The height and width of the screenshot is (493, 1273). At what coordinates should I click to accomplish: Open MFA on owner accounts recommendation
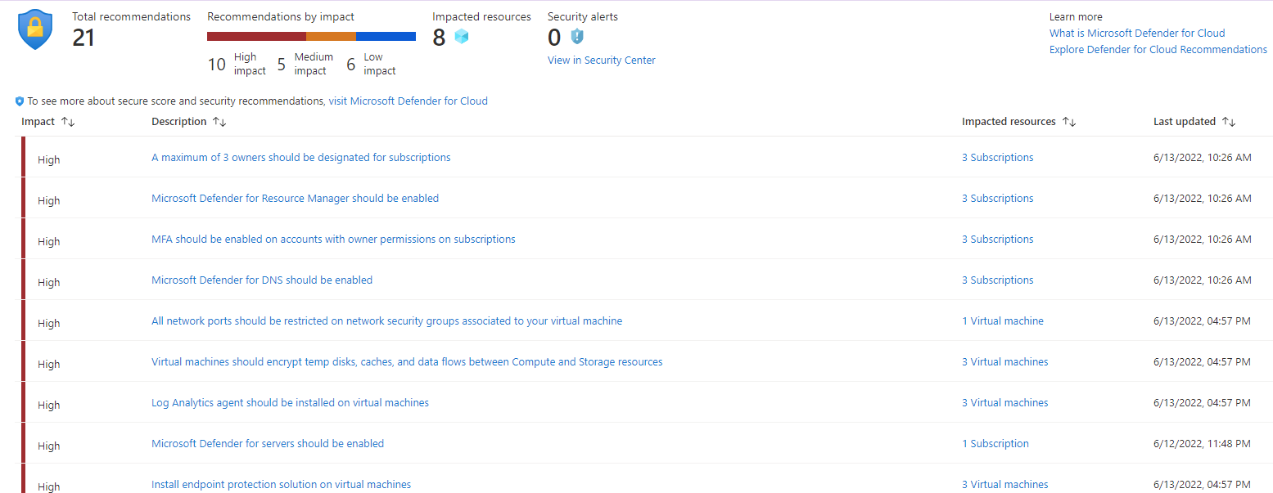pyautogui.click(x=333, y=239)
